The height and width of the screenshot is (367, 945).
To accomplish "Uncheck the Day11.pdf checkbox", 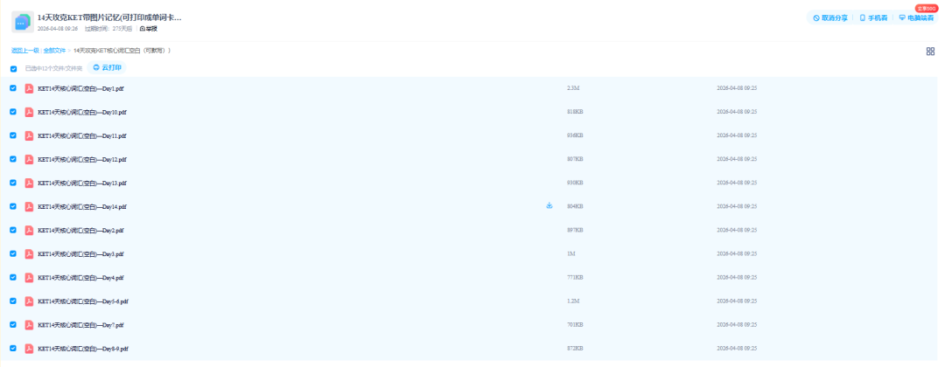I will [13, 135].
